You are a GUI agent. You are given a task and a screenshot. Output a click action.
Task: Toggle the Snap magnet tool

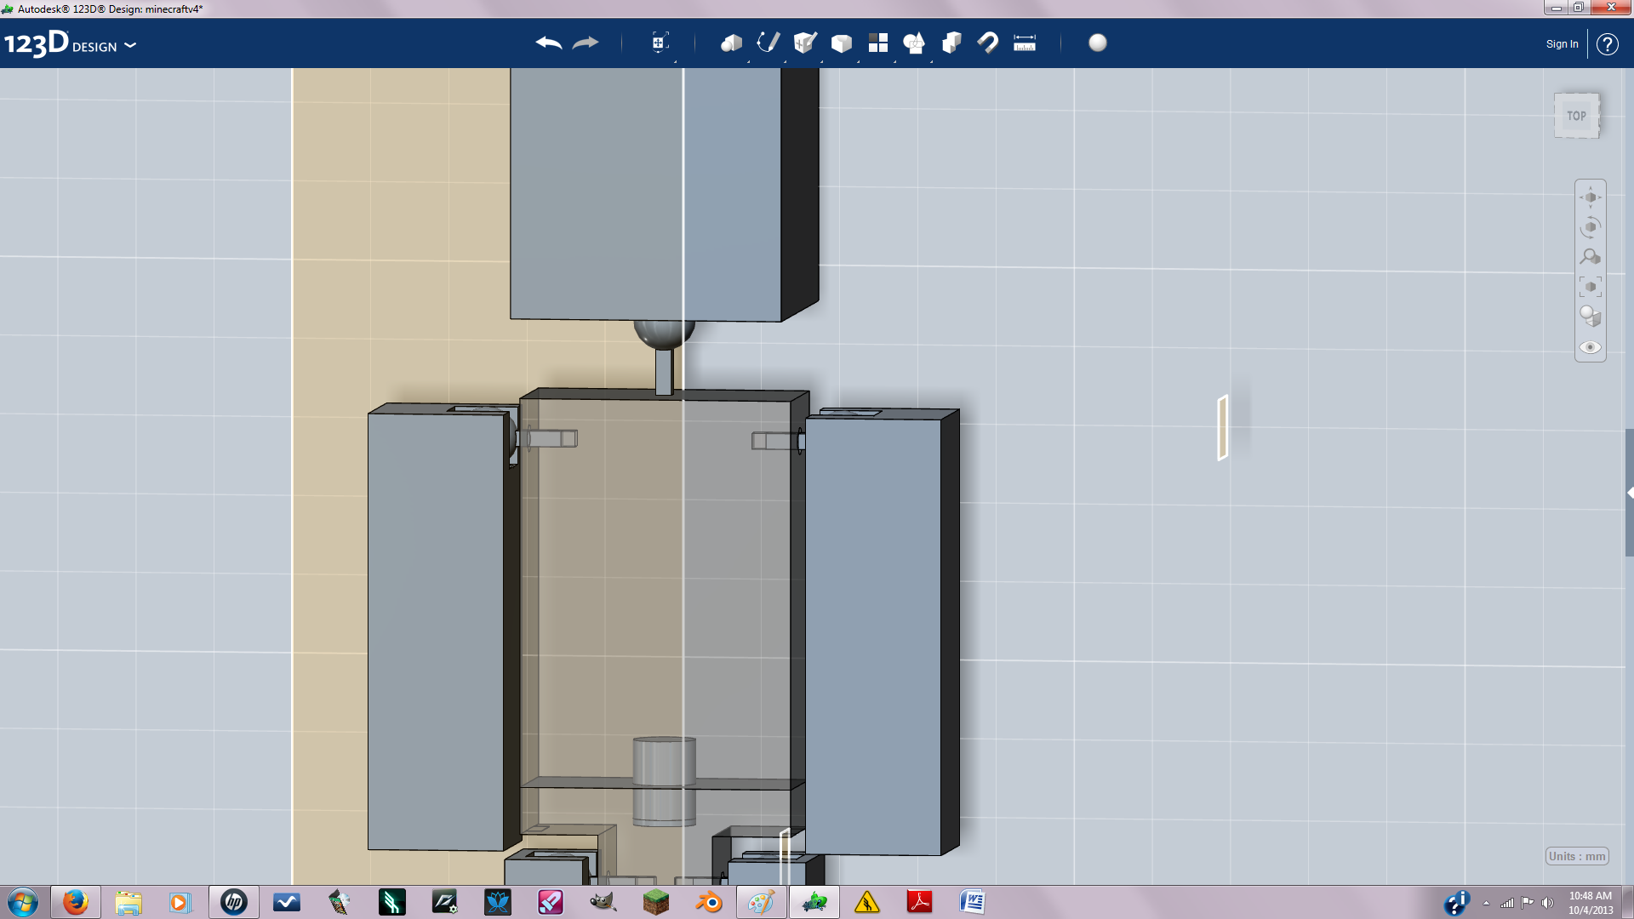988,43
